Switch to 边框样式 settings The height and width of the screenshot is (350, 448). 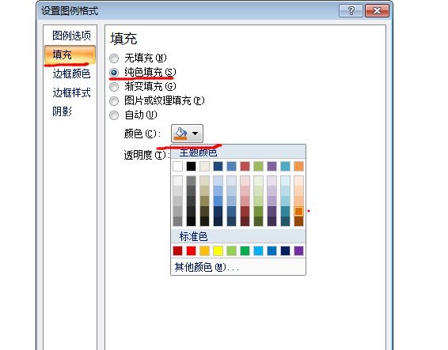(71, 92)
